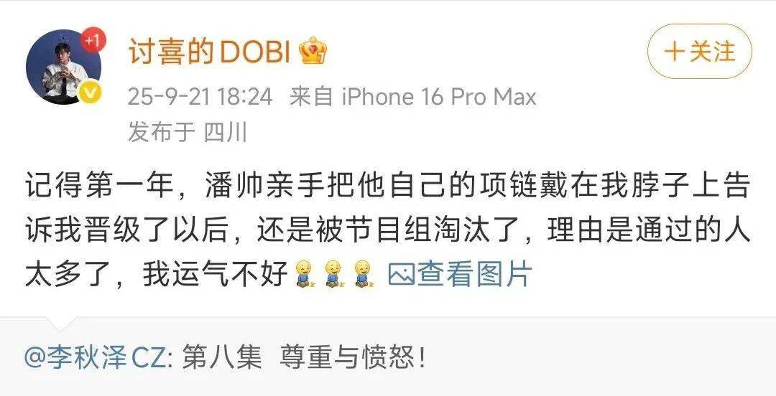Open the crown membership icon beside username
776x396 pixels.
pos(313,51)
